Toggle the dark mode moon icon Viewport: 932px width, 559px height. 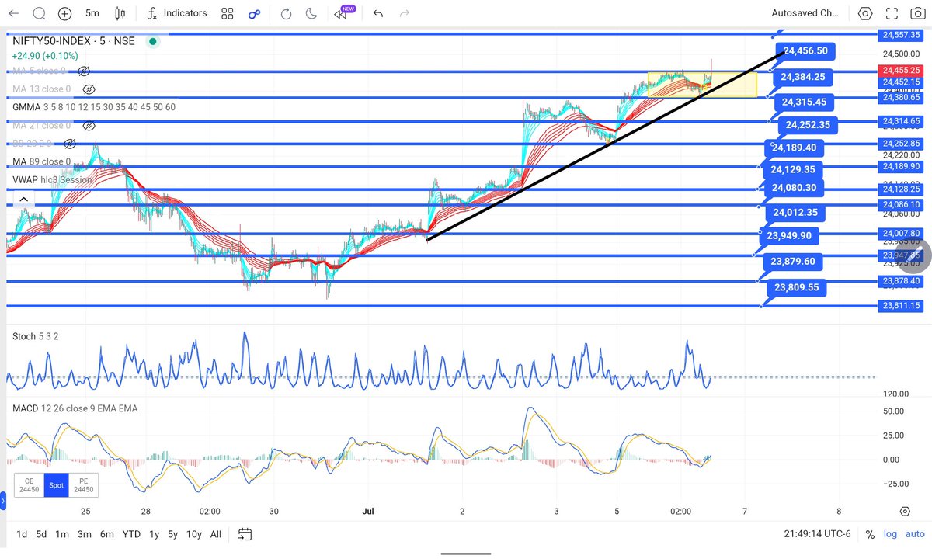[311, 13]
